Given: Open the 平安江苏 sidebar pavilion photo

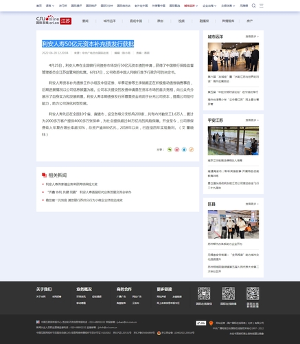Looking at the screenshot, I should click(233, 140).
